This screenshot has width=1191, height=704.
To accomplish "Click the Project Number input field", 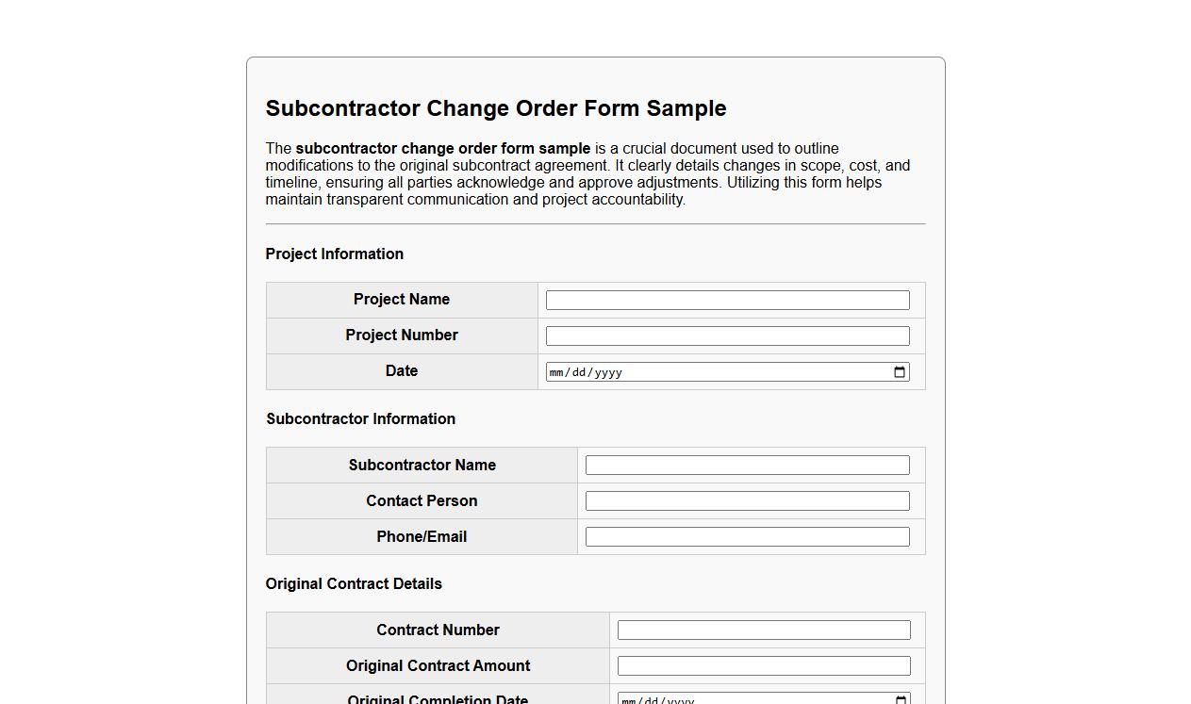I will [x=727, y=335].
